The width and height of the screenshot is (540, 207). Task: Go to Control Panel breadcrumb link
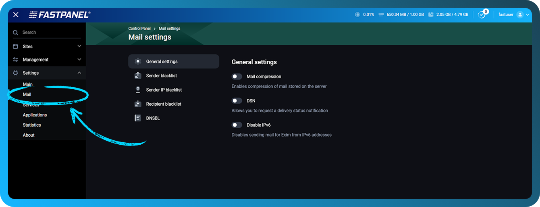pyautogui.click(x=139, y=29)
